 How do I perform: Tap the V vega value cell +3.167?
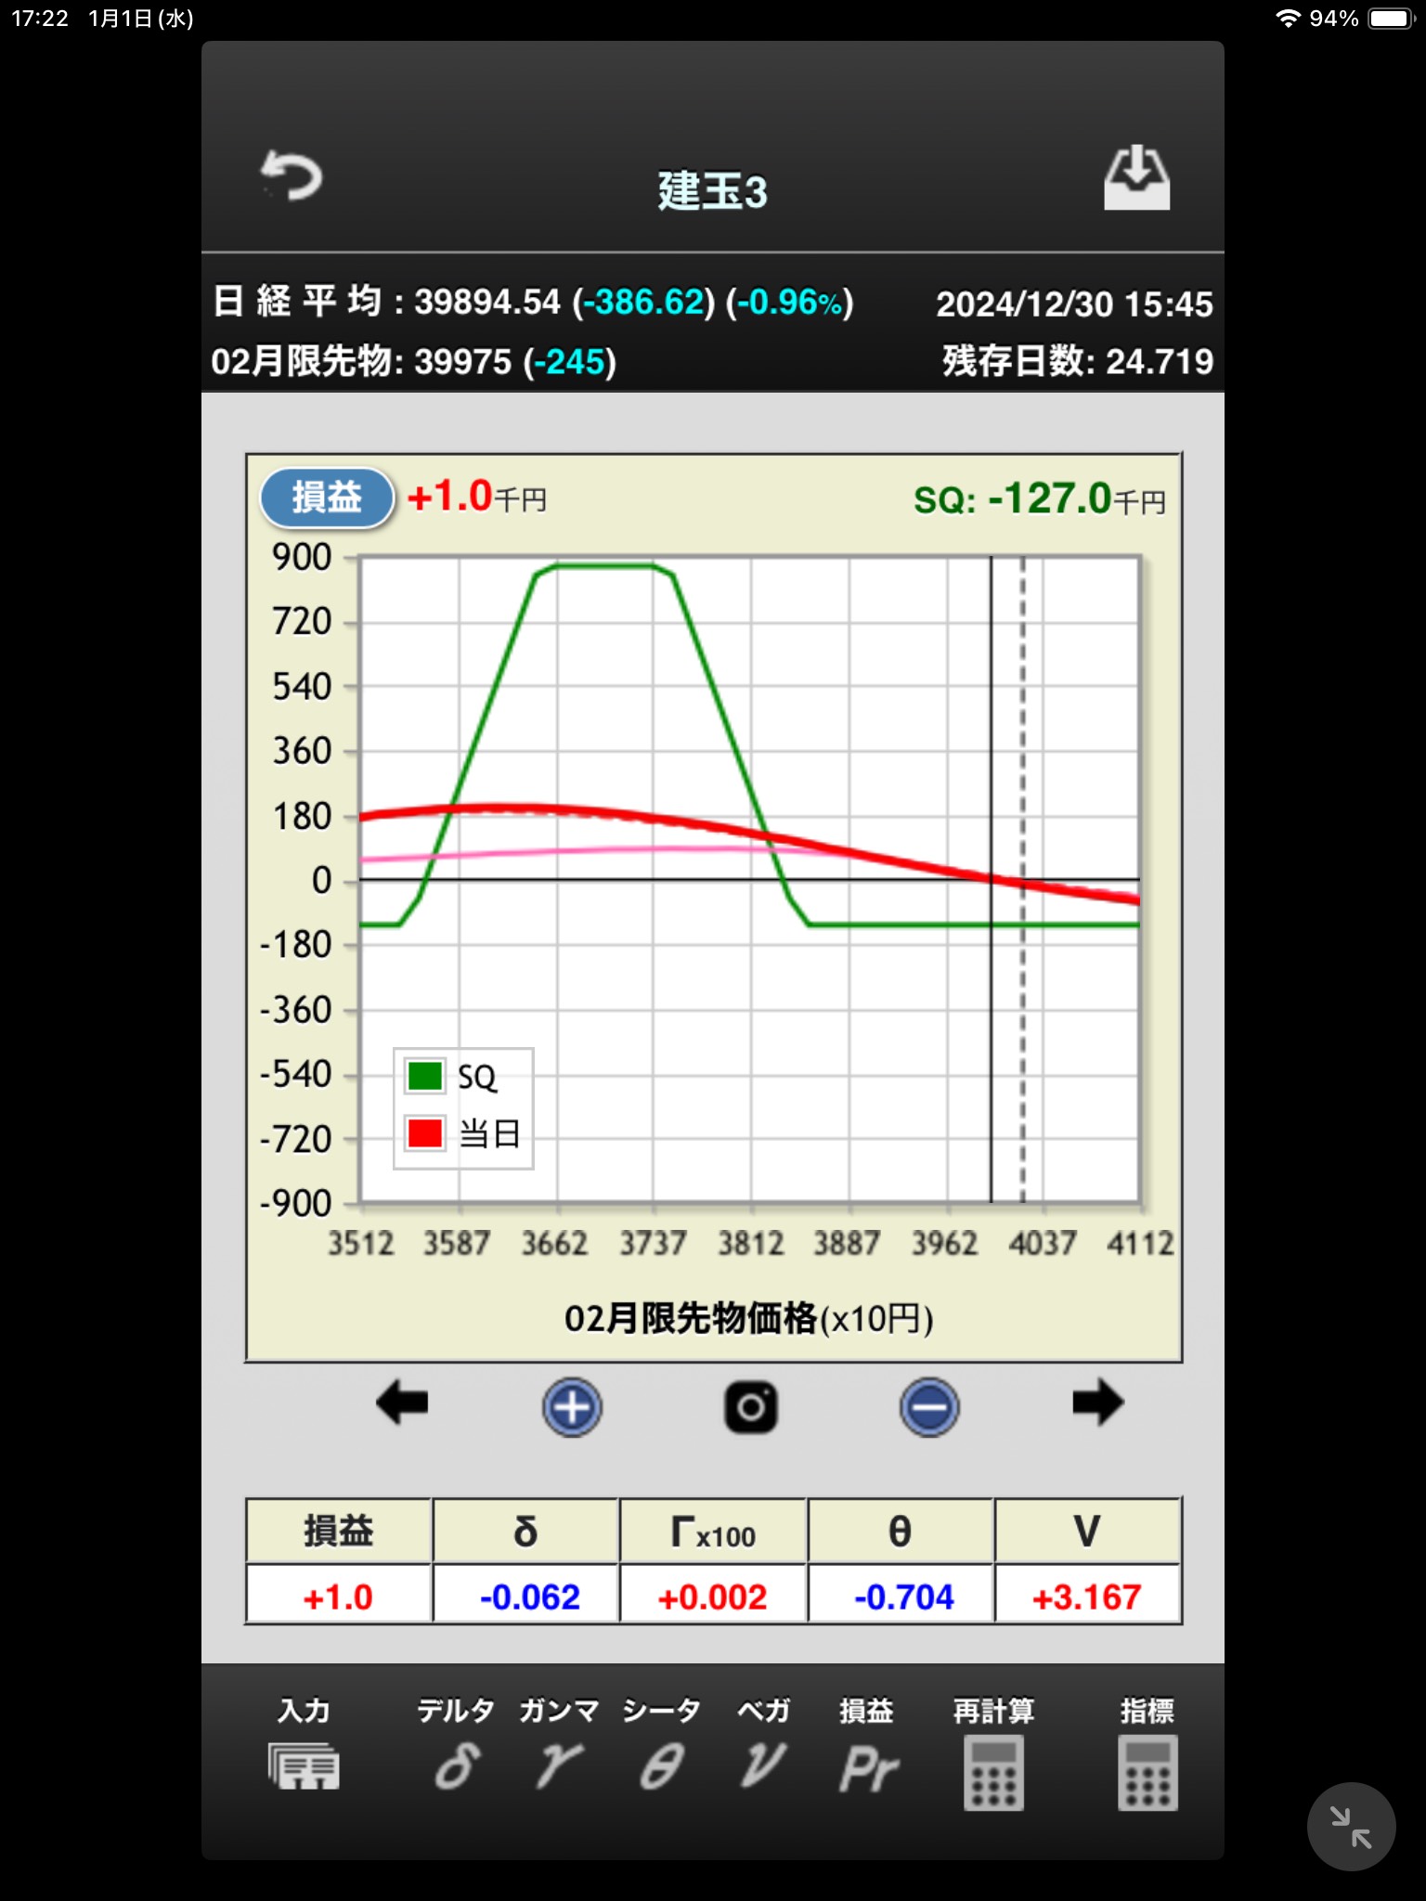click(x=1087, y=1597)
